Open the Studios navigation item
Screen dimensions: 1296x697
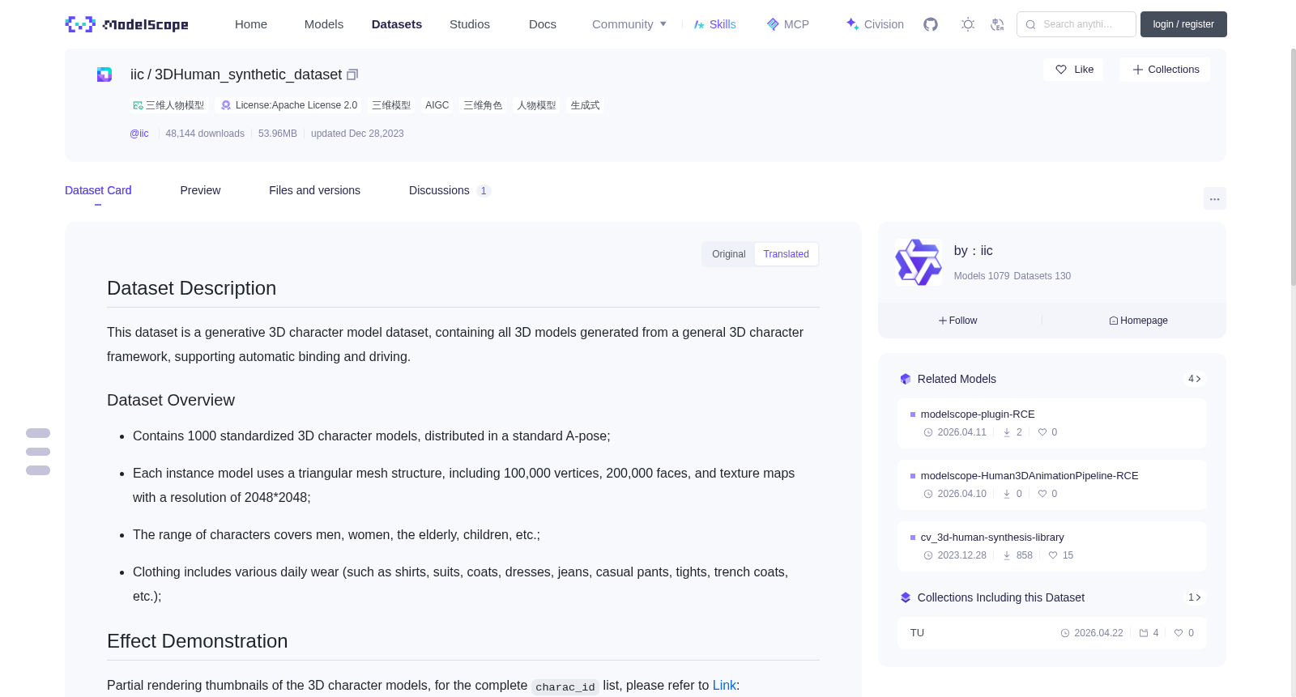coord(470,24)
